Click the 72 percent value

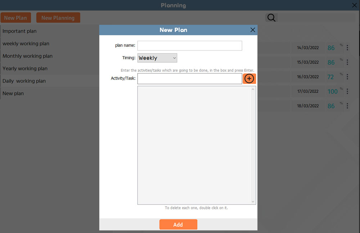(330, 77)
